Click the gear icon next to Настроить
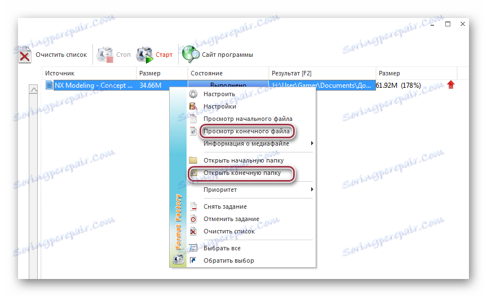Image resolution: width=487 pixels, height=297 pixels. 193,94
